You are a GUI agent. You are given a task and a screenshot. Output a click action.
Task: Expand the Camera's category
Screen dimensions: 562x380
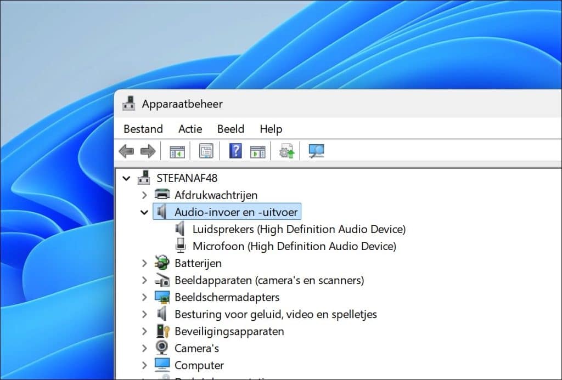tap(144, 348)
